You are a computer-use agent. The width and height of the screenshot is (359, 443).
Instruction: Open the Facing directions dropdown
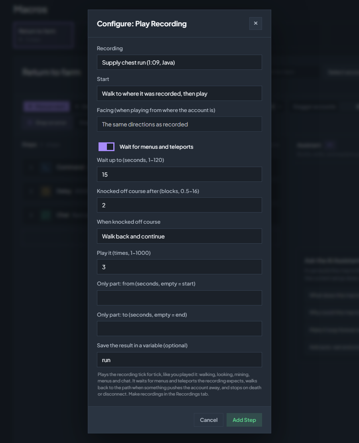[179, 124]
